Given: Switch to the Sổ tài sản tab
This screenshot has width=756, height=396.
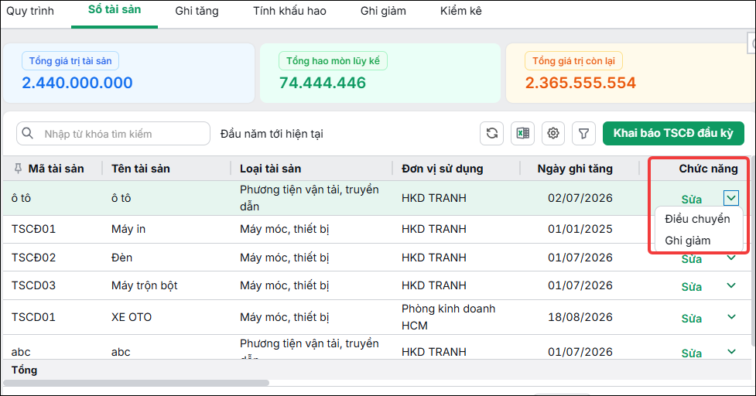Looking at the screenshot, I should click(x=115, y=10).
